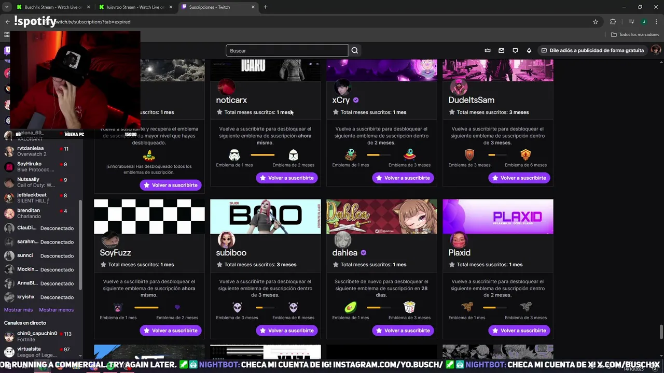Click Plaxid profile avatar
This screenshot has height=373, width=664.
click(x=459, y=239)
